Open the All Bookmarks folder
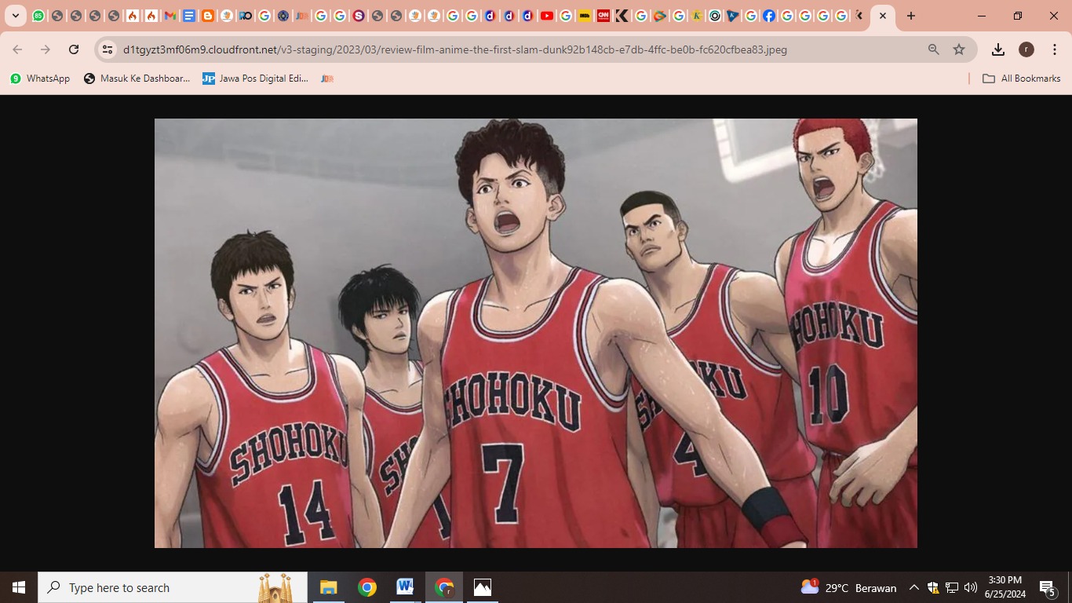The image size is (1072, 603). click(1022, 79)
